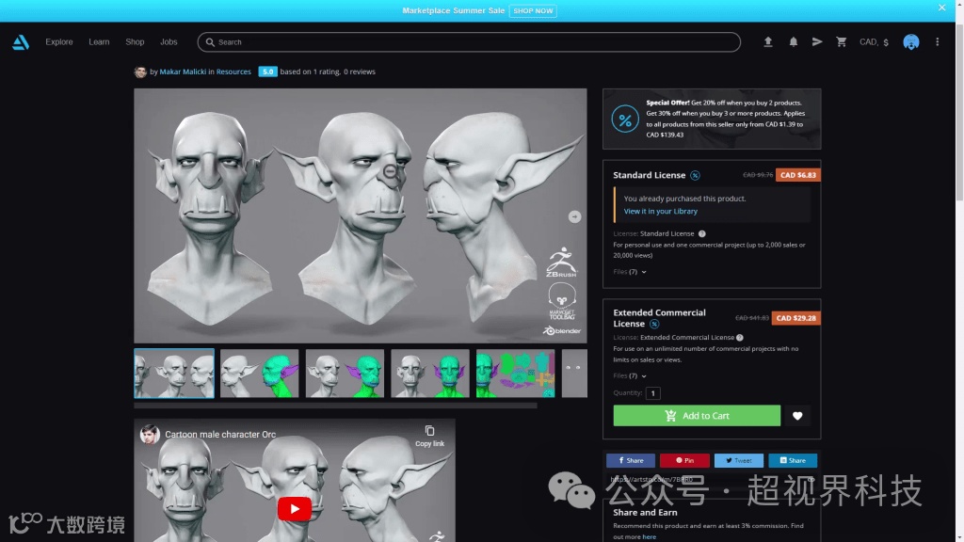The image size is (964, 542).
Task: Open View it in your Library
Action: click(660, 211)
